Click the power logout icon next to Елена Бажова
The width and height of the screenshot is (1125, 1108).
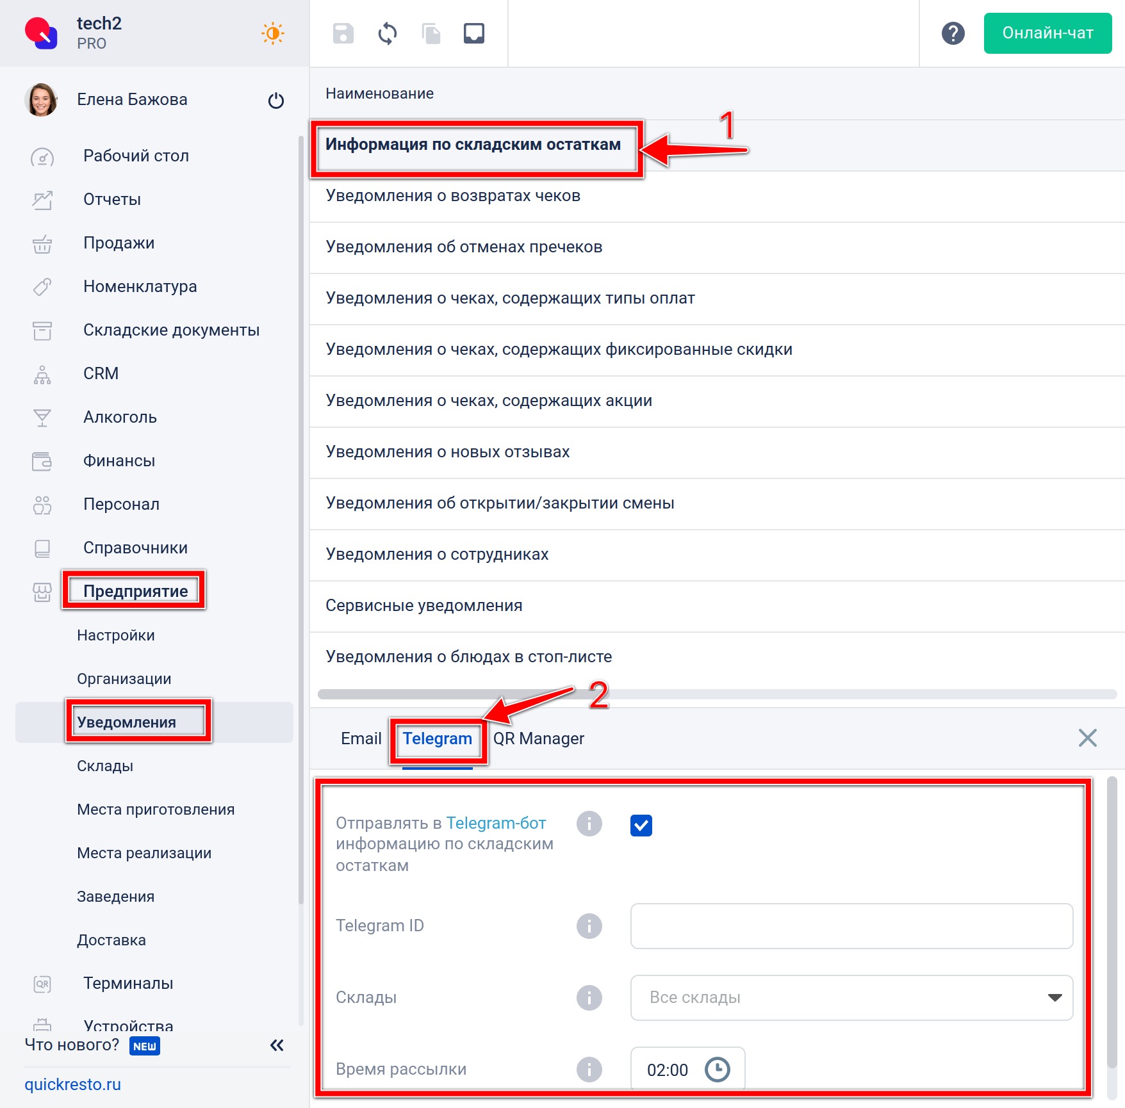coord(276,101)
